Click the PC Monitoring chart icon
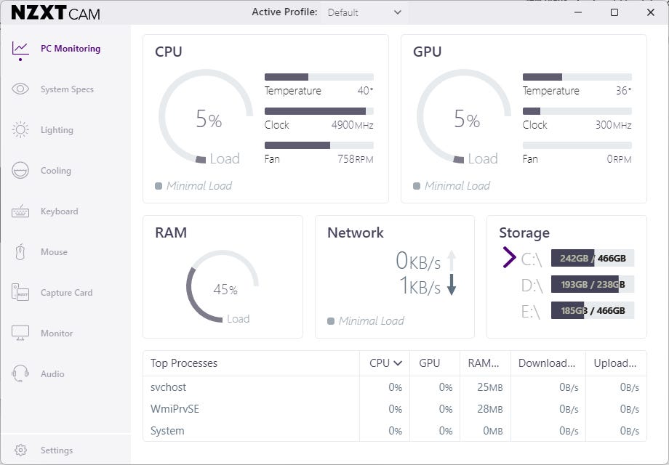This screenshot has height=465, width=669. click(20, 49)
